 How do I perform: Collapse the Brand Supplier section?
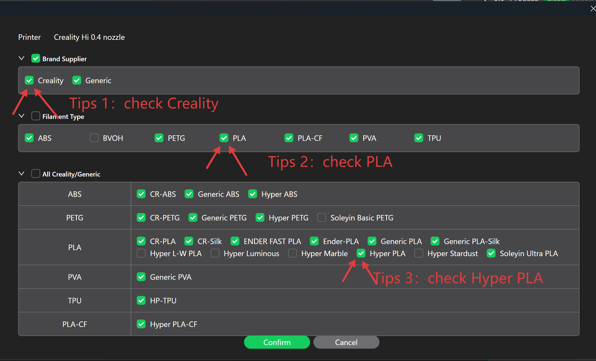coord(21,58)
